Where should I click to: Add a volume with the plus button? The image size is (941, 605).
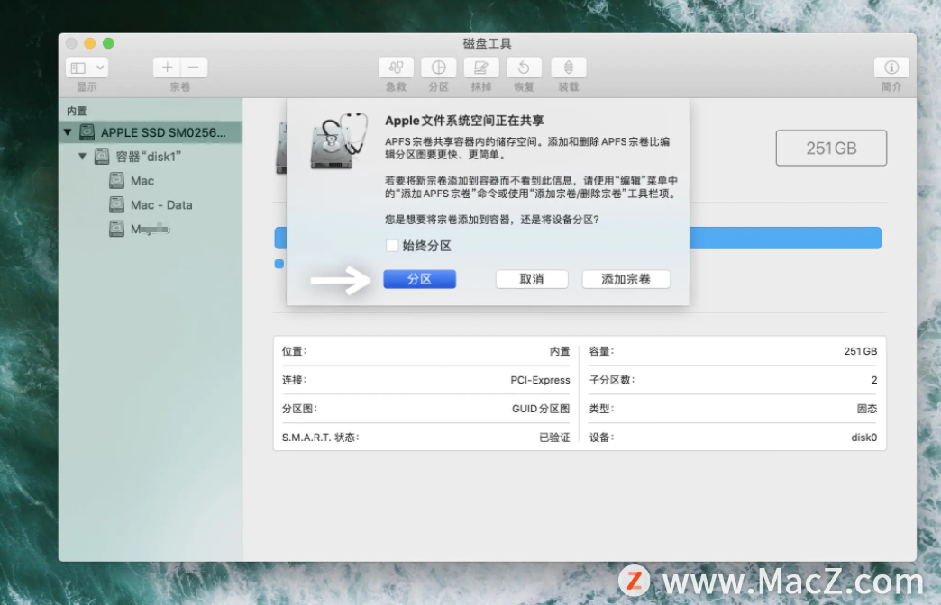point(167,68)
